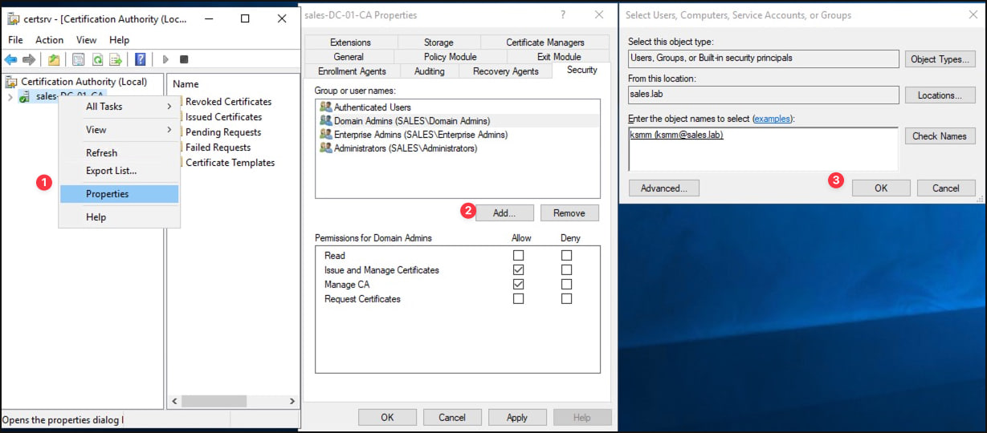The width and height of the screenshot is (987, 433).
Task: Click Apply in the Properties dialog
Action: pyautogui.click(x=517, y=417)
